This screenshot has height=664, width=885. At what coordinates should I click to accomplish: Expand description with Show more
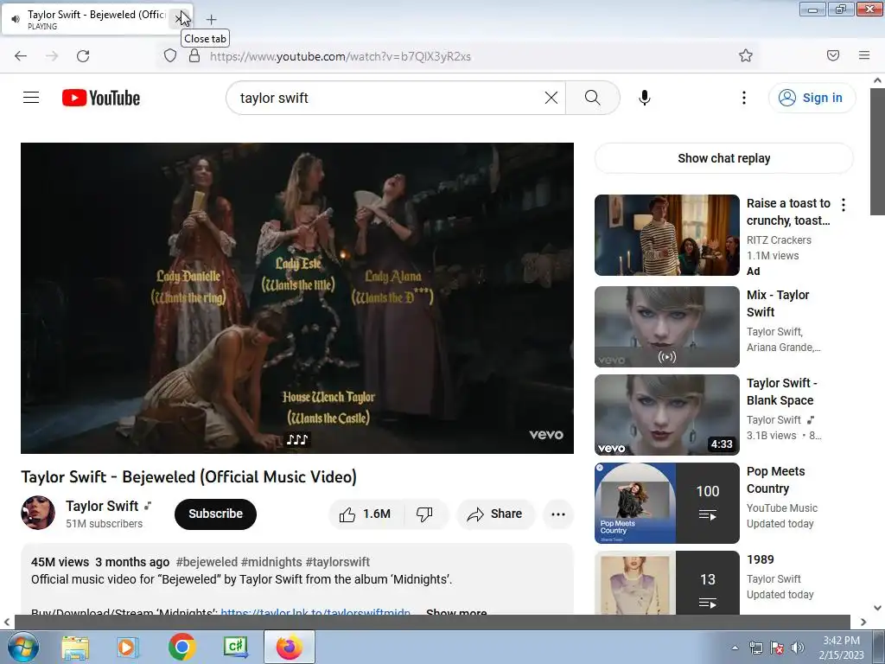(x=456, y=611)
